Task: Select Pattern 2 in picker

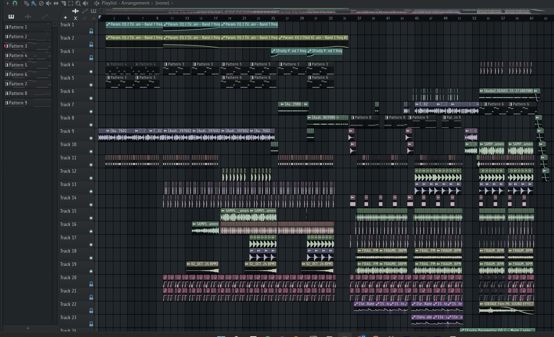Action: coord(27,37)
